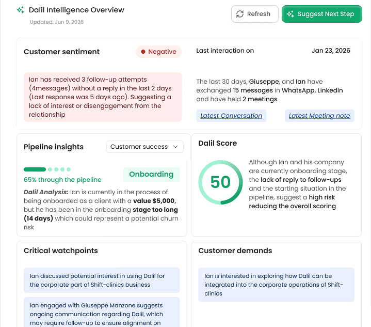The width and height of the screenshot is (371, 327).
Task: Click the 'Dalil Score' heading
Action: tap(217, 143)
